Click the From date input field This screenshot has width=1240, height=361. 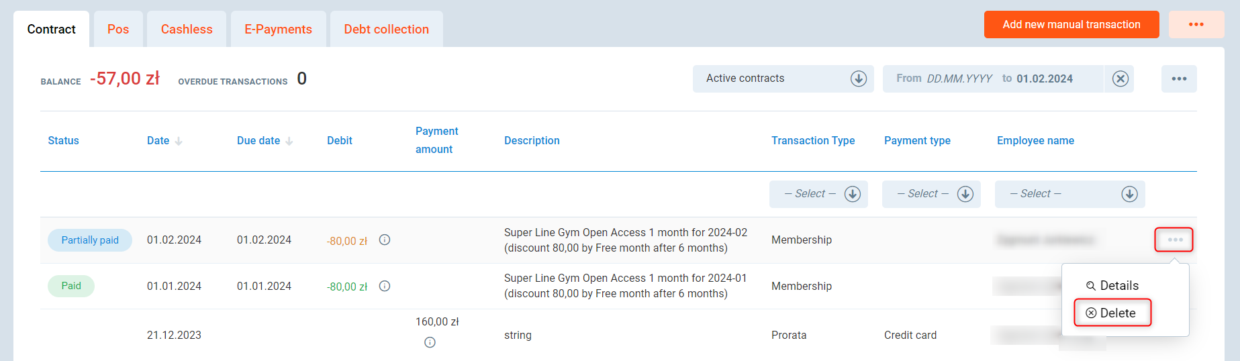click(959, 79)
